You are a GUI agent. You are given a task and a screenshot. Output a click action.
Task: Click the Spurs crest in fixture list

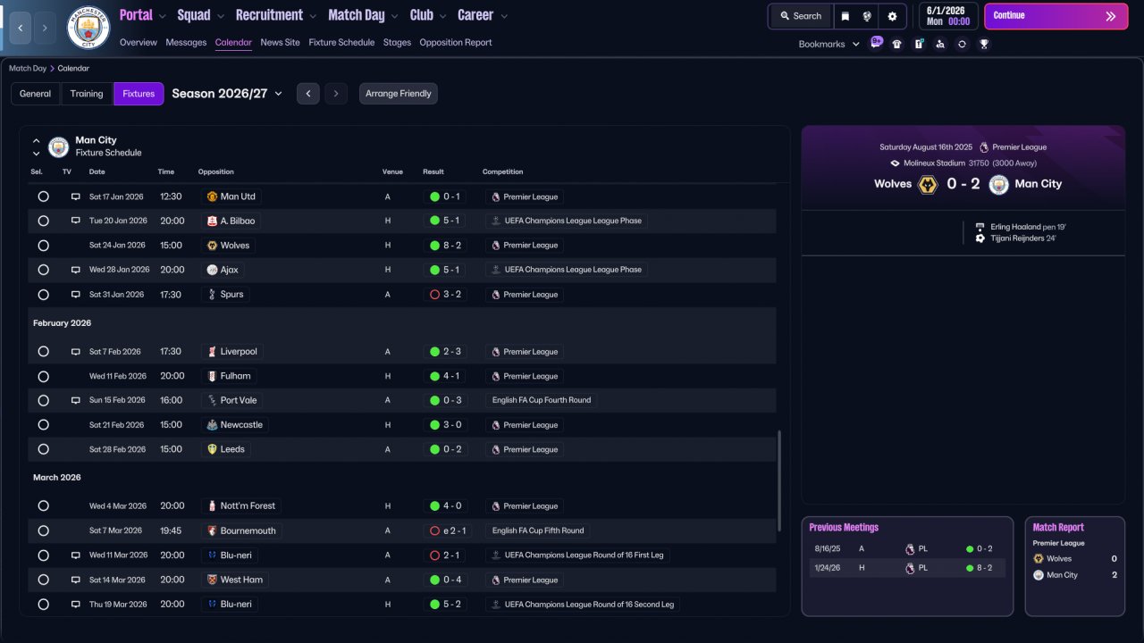212,295
